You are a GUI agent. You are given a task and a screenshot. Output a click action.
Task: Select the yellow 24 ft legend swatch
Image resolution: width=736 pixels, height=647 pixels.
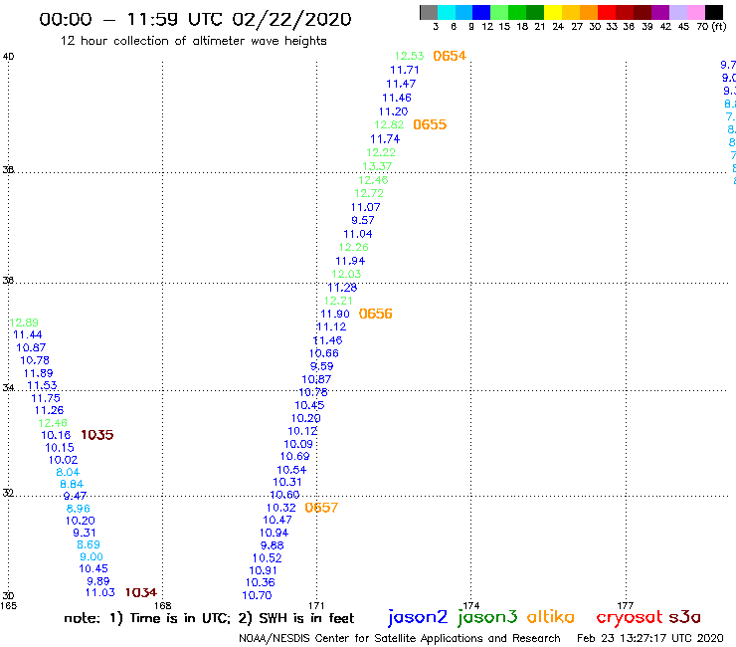coord(553,12)
